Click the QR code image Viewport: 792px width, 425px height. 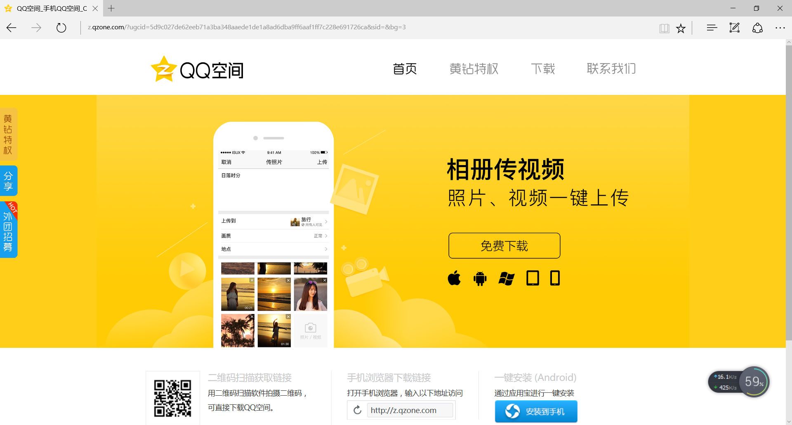coord(172,398)
